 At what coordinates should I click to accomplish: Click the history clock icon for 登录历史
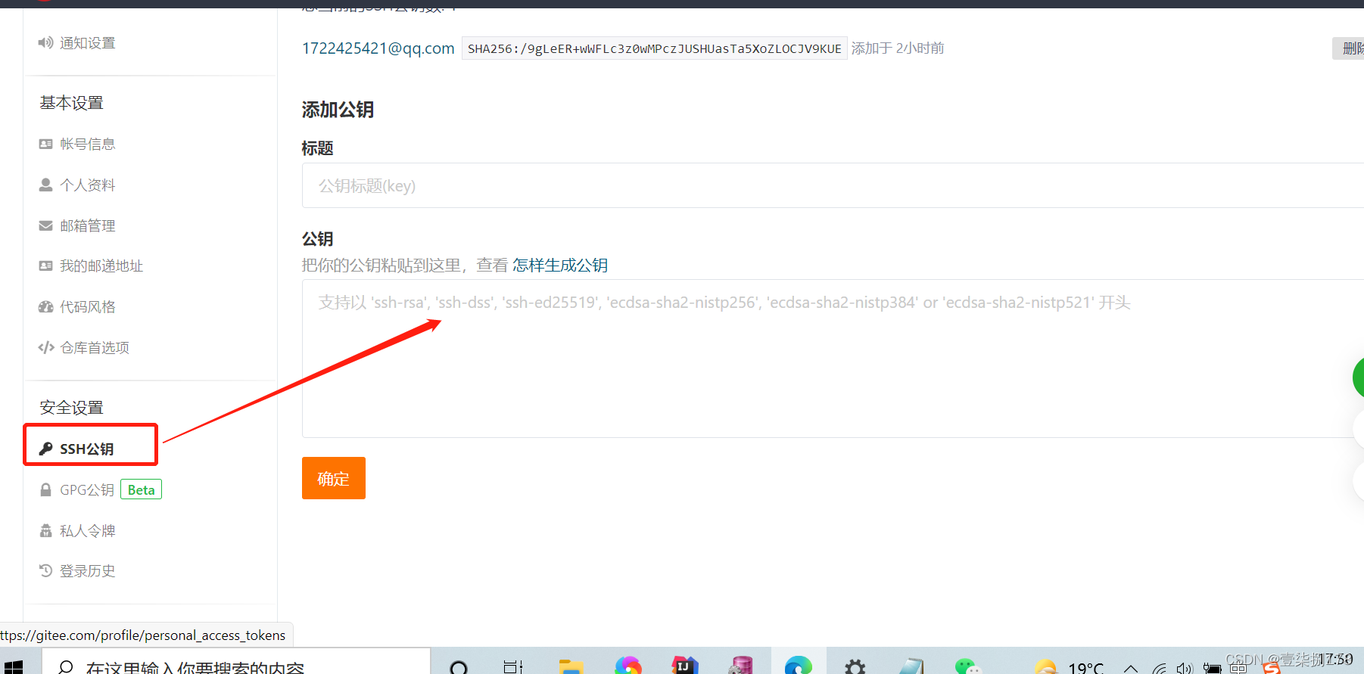pos(45,570)
